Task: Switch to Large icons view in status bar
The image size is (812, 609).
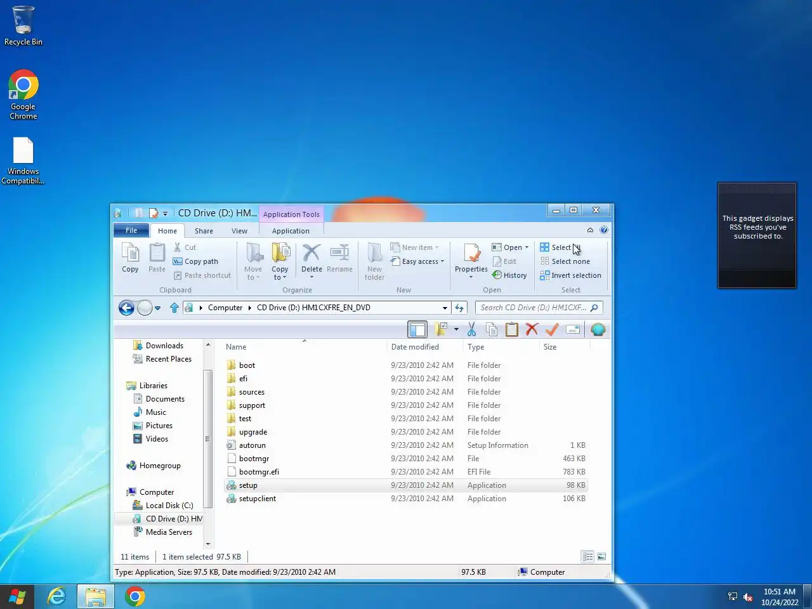Action: (x=601, y=557)
